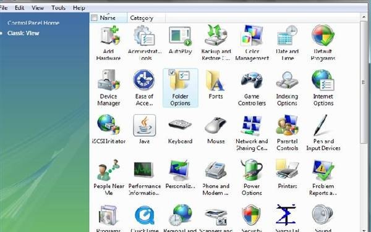371x232 pixels.
Task: Select the Parental Controls icon
Action: point(288,125)
